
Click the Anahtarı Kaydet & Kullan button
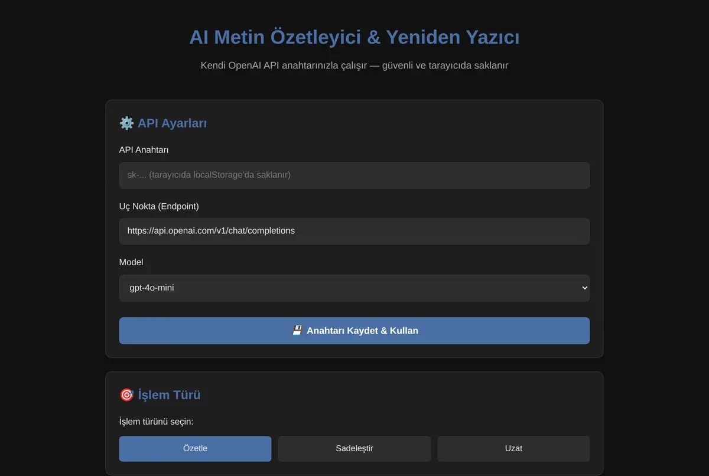[x=354, y=331]
